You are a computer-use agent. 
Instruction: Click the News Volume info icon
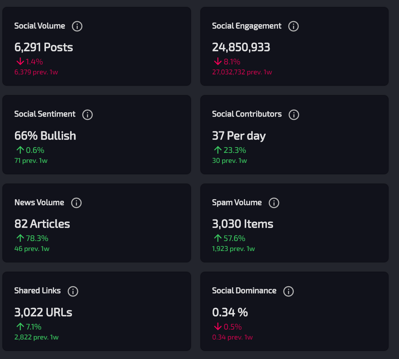76,203
